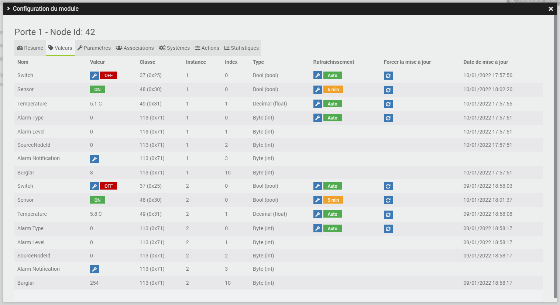Open value wrench for instance 1 Switch
The width and height of the screenshot is (560, 305).
[95, 76]
